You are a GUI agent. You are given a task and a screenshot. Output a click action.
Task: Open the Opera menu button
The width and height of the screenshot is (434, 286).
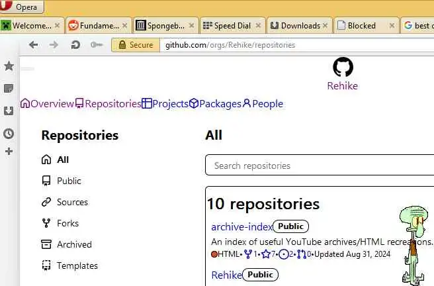point(22,7)
